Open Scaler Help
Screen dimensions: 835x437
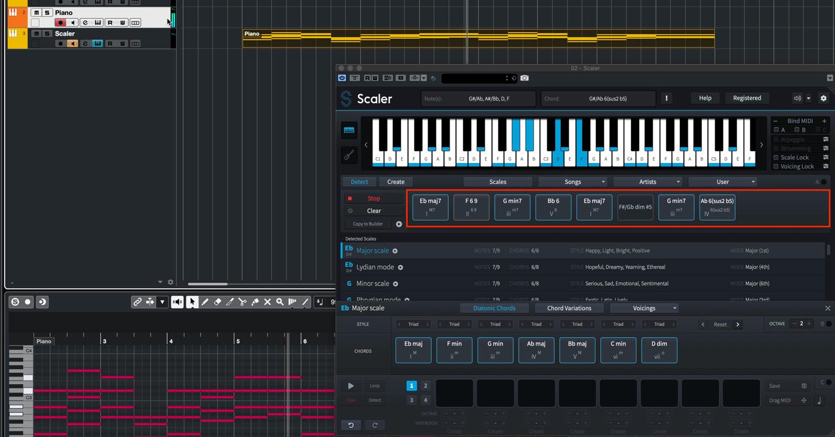point(705,98)
